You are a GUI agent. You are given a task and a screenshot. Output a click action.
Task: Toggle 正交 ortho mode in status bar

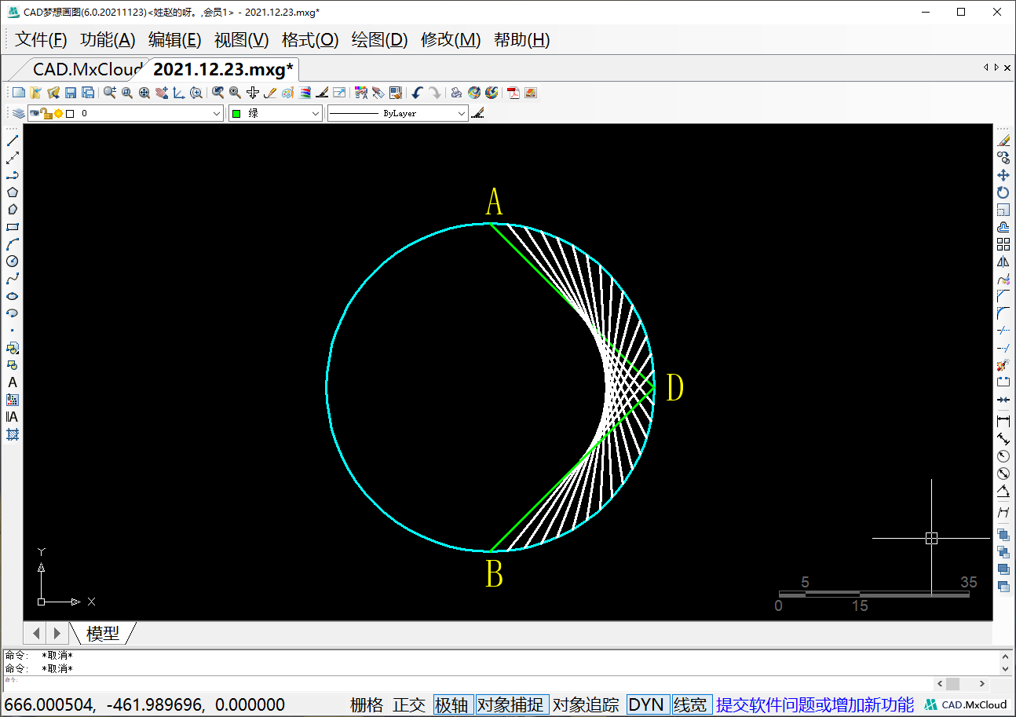(x=409, y=704)
